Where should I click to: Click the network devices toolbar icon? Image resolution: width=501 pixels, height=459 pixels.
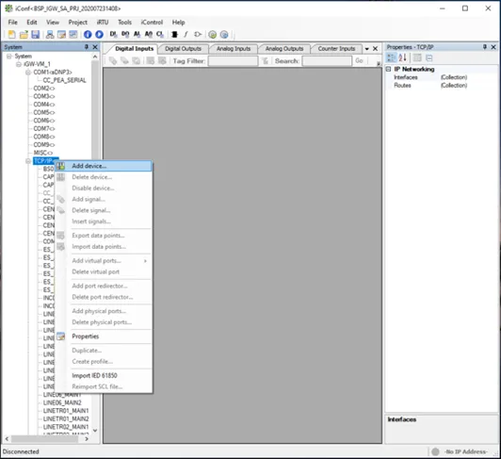(50, 34)
